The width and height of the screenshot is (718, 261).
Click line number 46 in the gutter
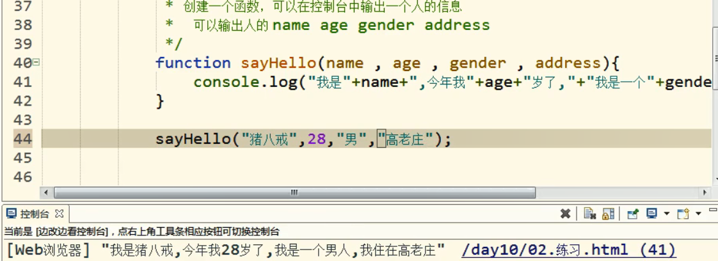point(22,177)
